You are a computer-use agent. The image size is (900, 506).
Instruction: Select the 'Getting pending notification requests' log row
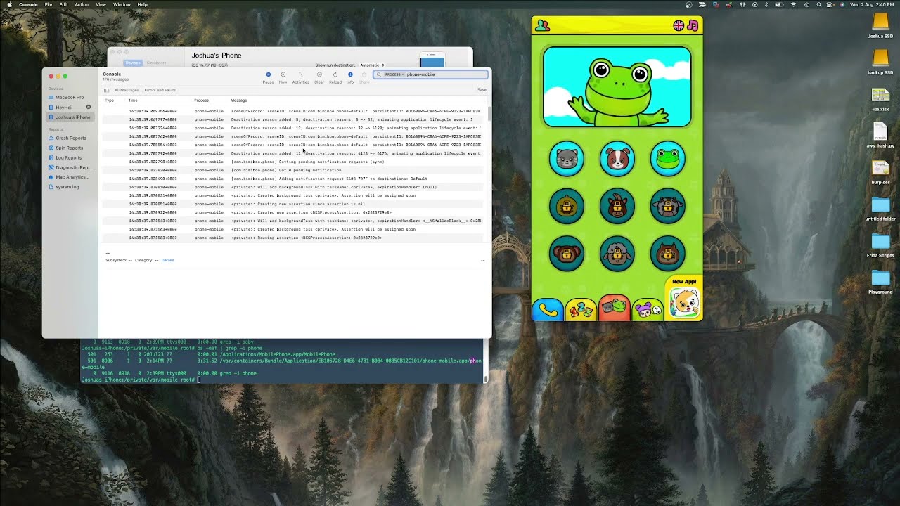[294, 162]
